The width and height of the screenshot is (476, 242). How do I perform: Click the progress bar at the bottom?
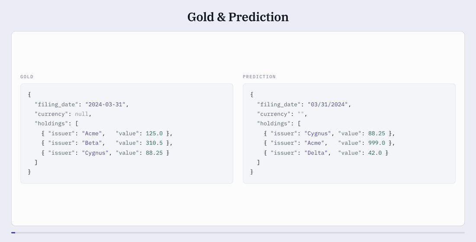click(x=238, y=232)
